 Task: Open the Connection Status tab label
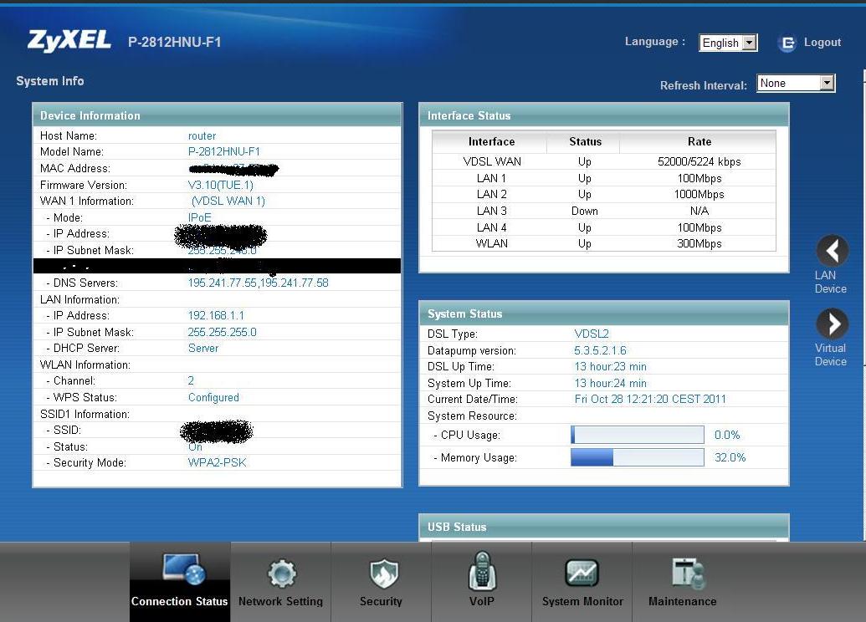(x=180, y=601)
